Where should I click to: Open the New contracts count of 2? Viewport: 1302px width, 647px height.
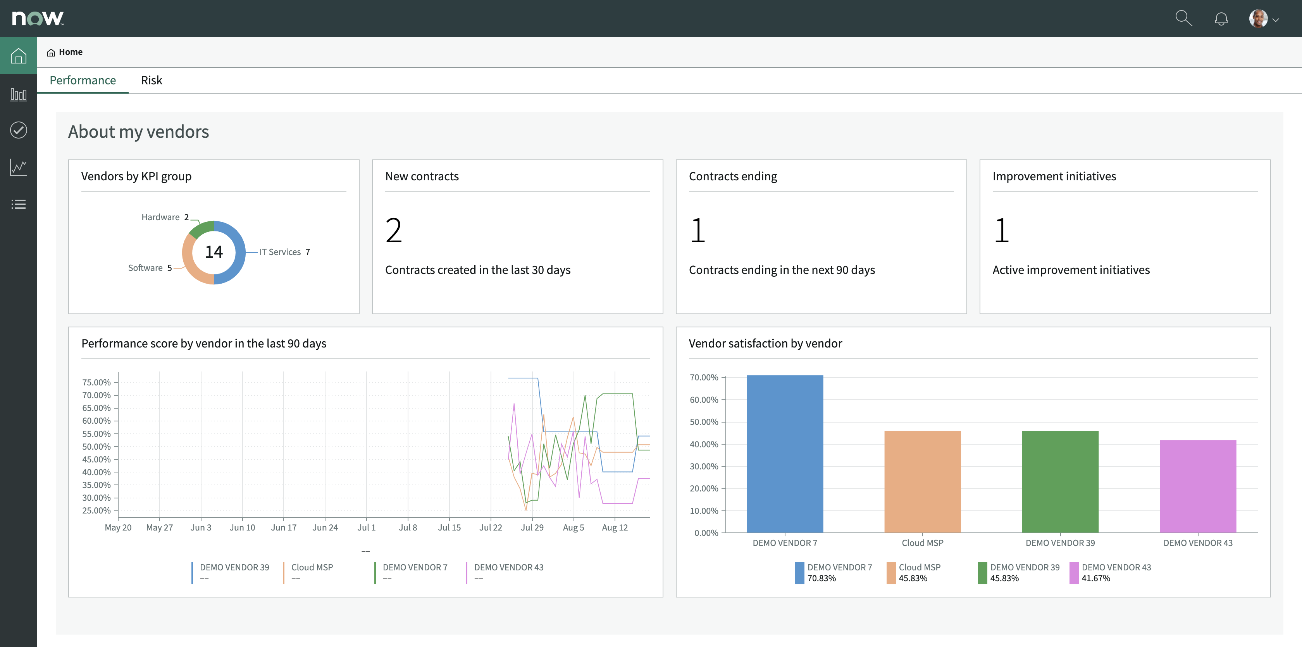click(x=393, y=230)
